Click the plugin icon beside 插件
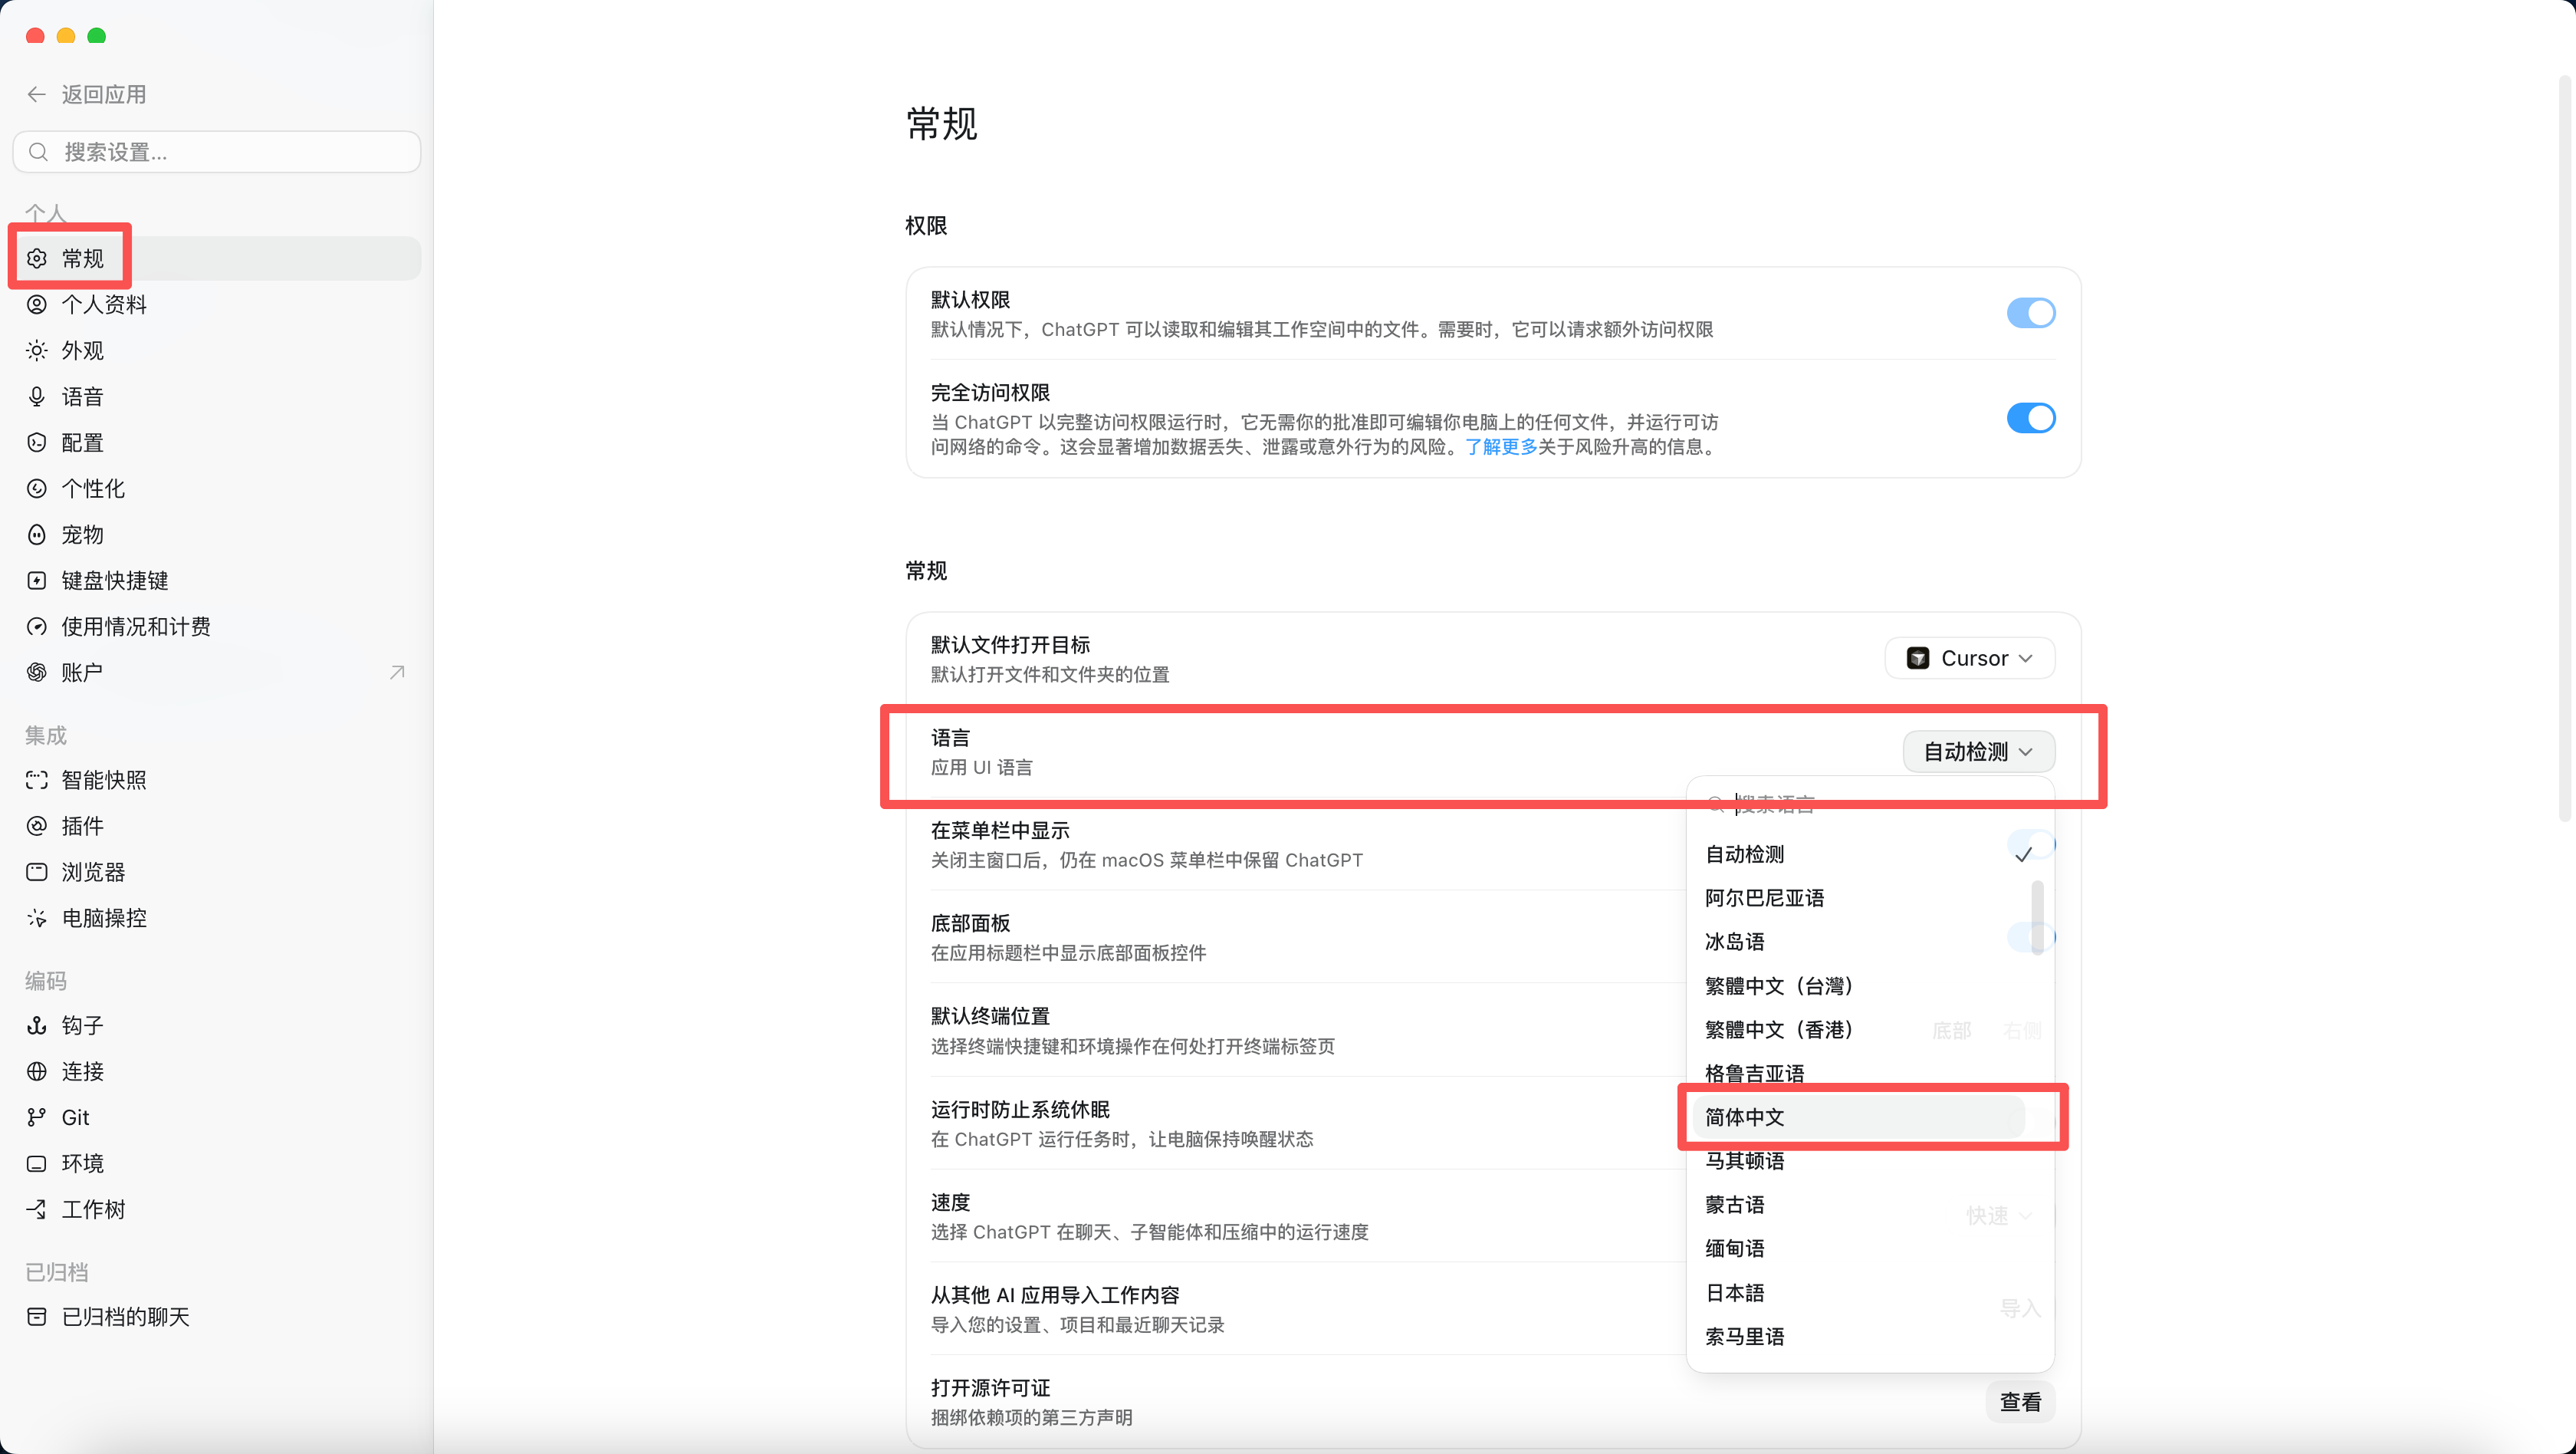Viewport: 2576px width, 1454px height. tap(37, 826)
